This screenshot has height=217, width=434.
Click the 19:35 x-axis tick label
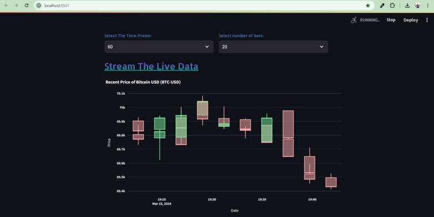[x=262, y=199]
